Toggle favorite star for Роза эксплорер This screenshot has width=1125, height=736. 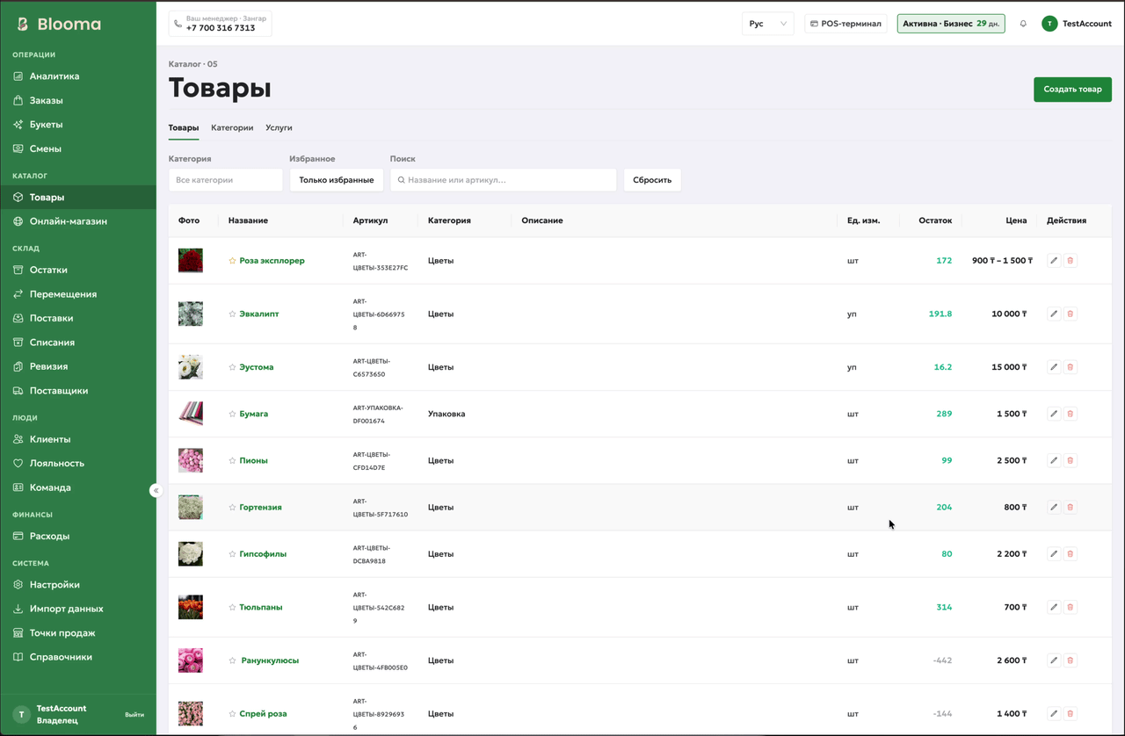[232, 261]
